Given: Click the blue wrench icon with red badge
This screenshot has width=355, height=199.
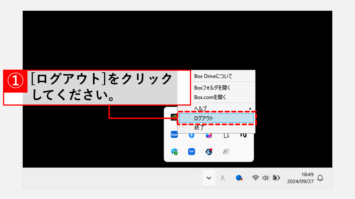Looking at the screenshot, I should 209,152.
